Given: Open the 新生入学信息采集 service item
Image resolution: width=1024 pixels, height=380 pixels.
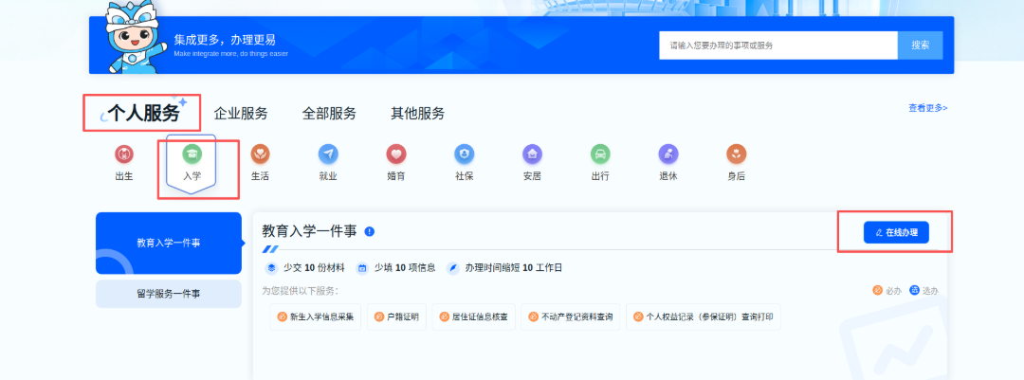Looking at the screenshot, I should click(316, 317).
